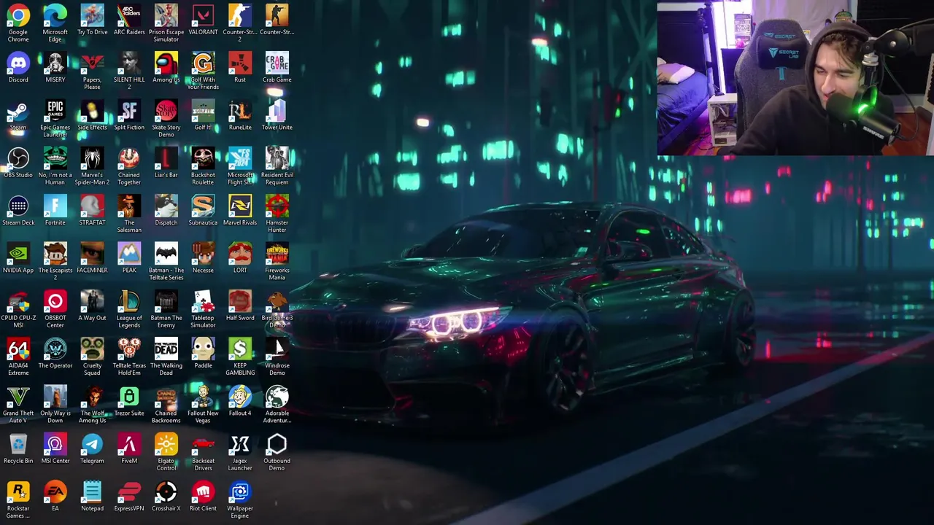Open the Split Fiction shortcut

(x=129, y=112)
